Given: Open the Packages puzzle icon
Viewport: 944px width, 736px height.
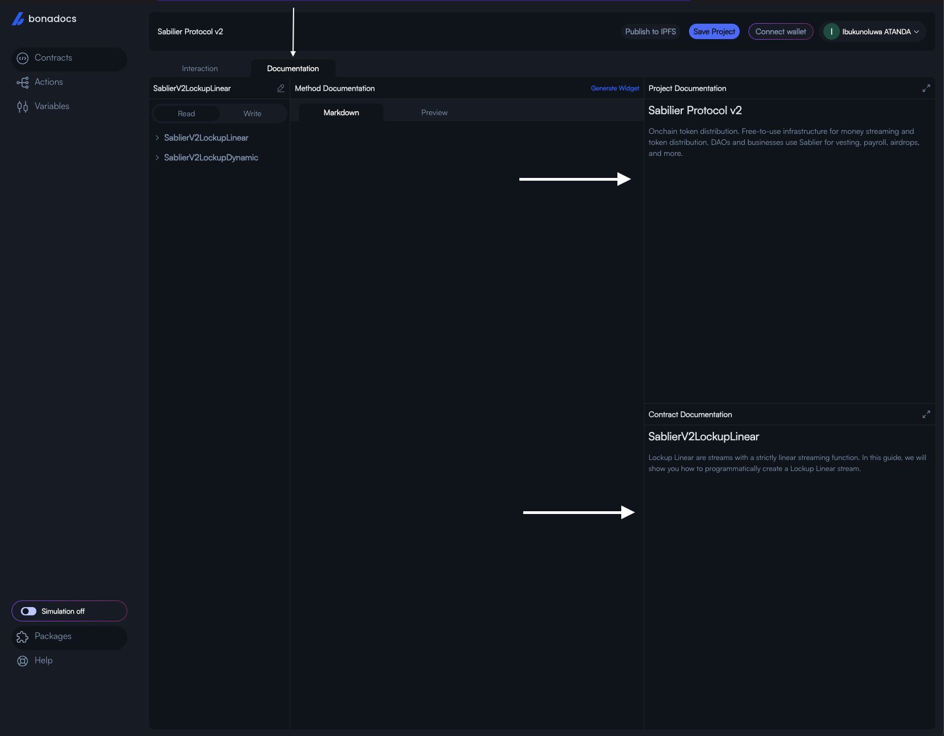Looking at the screenshot, I should click(23, 637).
